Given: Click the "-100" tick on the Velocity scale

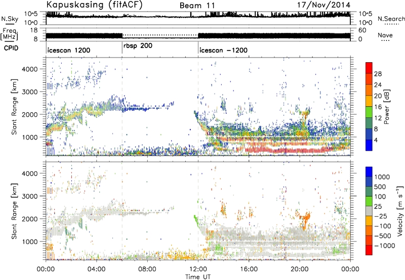Looking at the screenshot, I should pyautogui.click(x=383, y=226).
